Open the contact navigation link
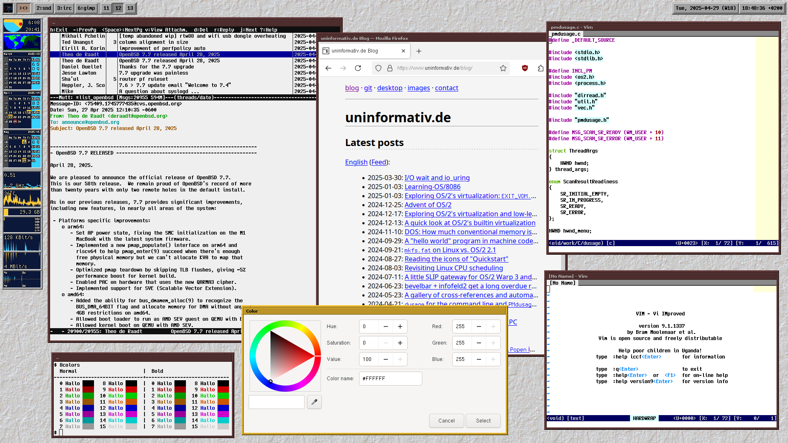This screenshot has width=788, height=443. [447, 88]
